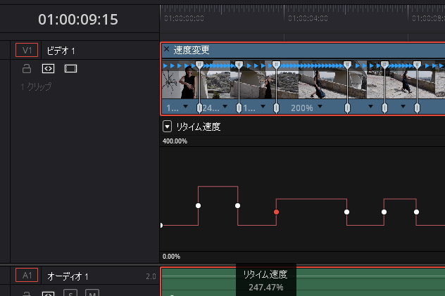445x296 pixels.
Task: Click the リタイム速度 curve label
Action: [x=199, y=127]
